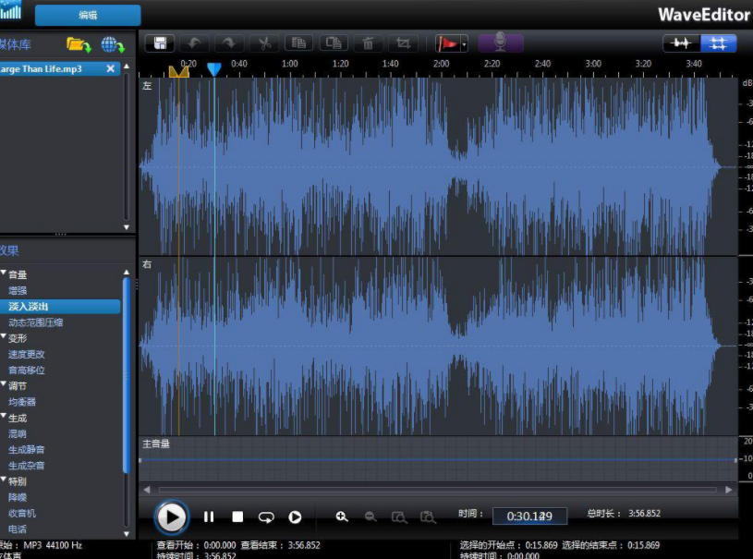The image size is (753, 559).
Task: Select the 动态范围压缩 effect
Action: [x=35, y=322]
